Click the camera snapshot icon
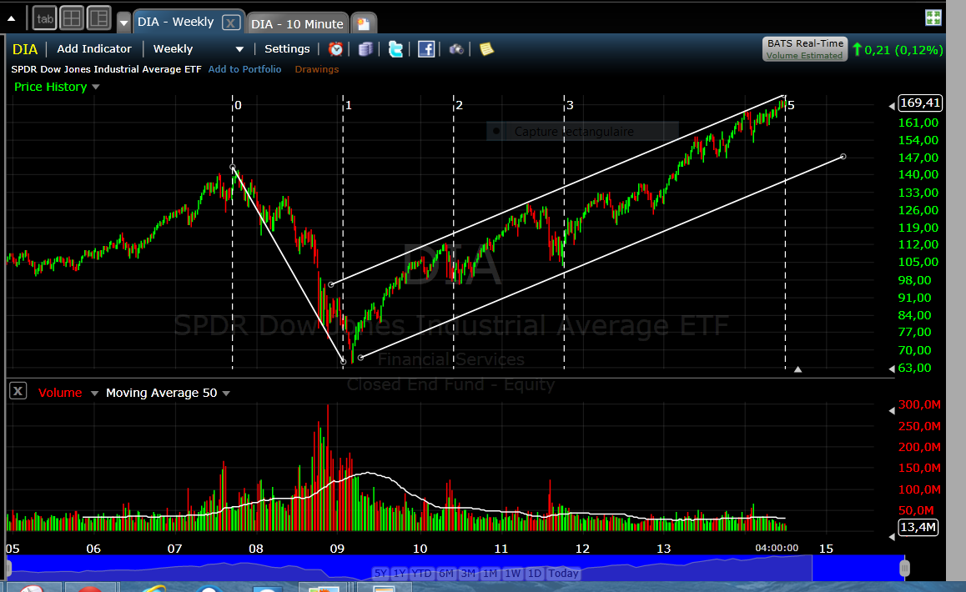 pos(456,49)
